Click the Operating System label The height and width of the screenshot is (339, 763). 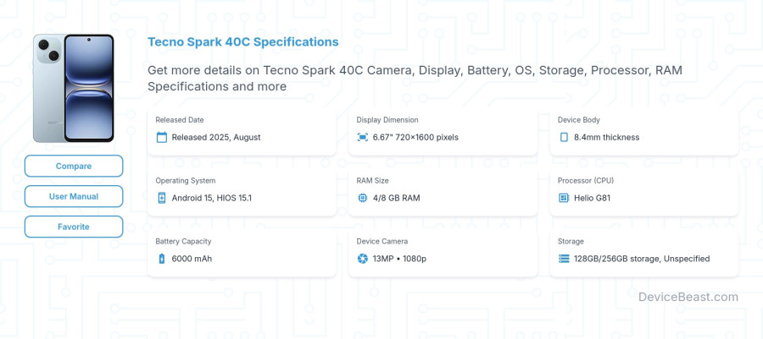(186, 180)
